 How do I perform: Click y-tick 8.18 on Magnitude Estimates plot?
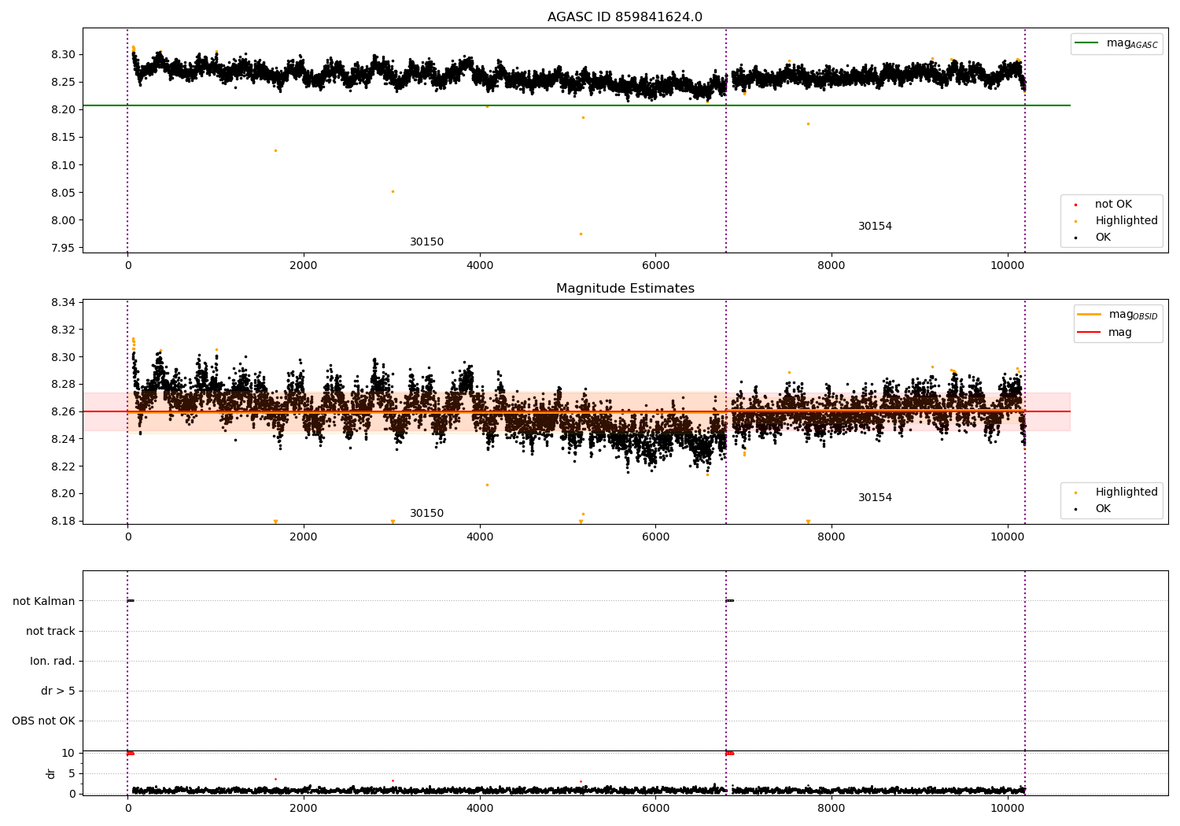[62, 521]
